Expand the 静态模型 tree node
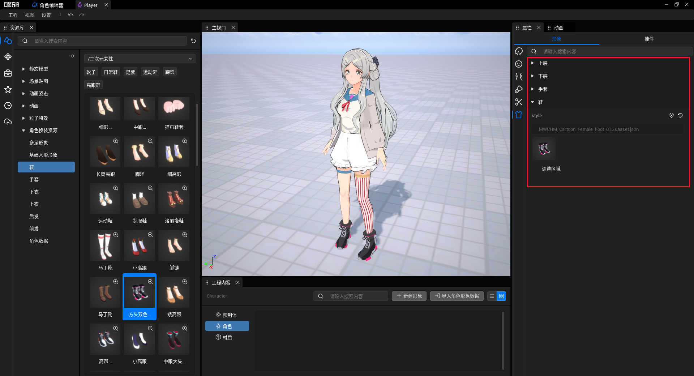This screenshot has width=694, height=376. (23, 69)
